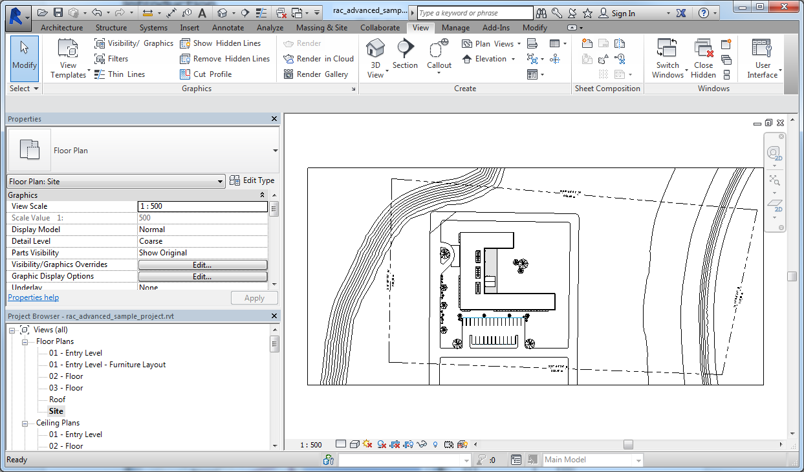The image size is (804, 472).
Task: Click the Text tool letter A icon
Action: tap(202, 13)
